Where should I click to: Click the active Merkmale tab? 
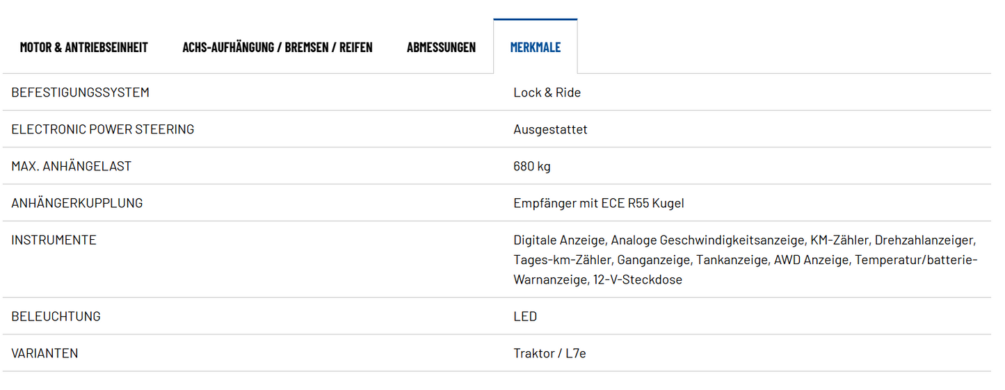pos(535,47)
